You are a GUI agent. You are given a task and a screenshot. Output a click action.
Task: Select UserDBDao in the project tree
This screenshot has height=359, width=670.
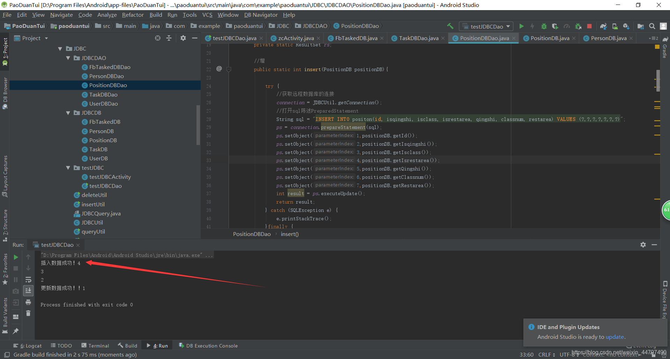(104, 104)
